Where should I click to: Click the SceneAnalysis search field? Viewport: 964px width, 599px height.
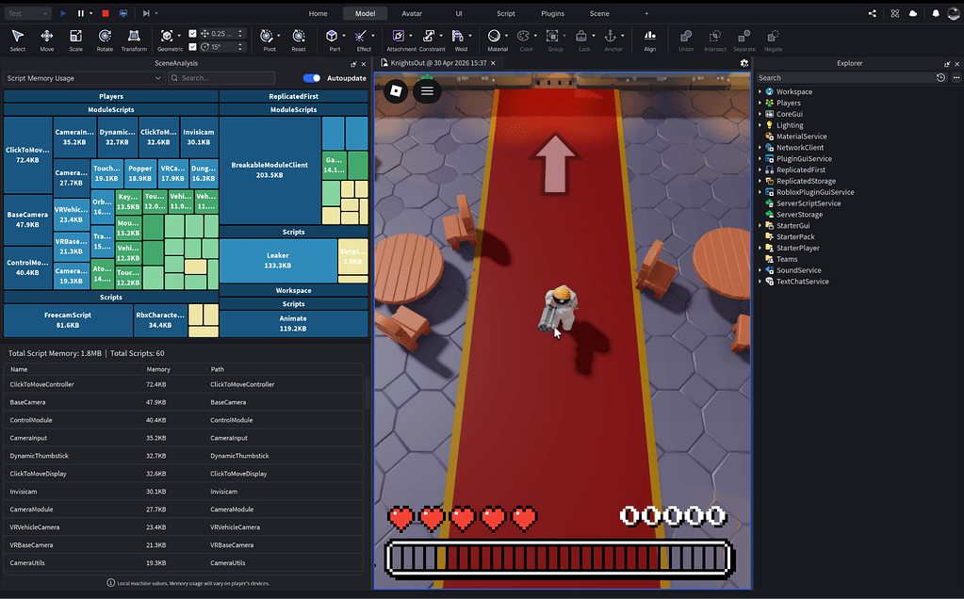click(221, 78)
